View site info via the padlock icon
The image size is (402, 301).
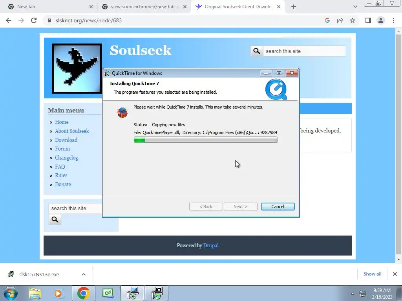[49, 20]
